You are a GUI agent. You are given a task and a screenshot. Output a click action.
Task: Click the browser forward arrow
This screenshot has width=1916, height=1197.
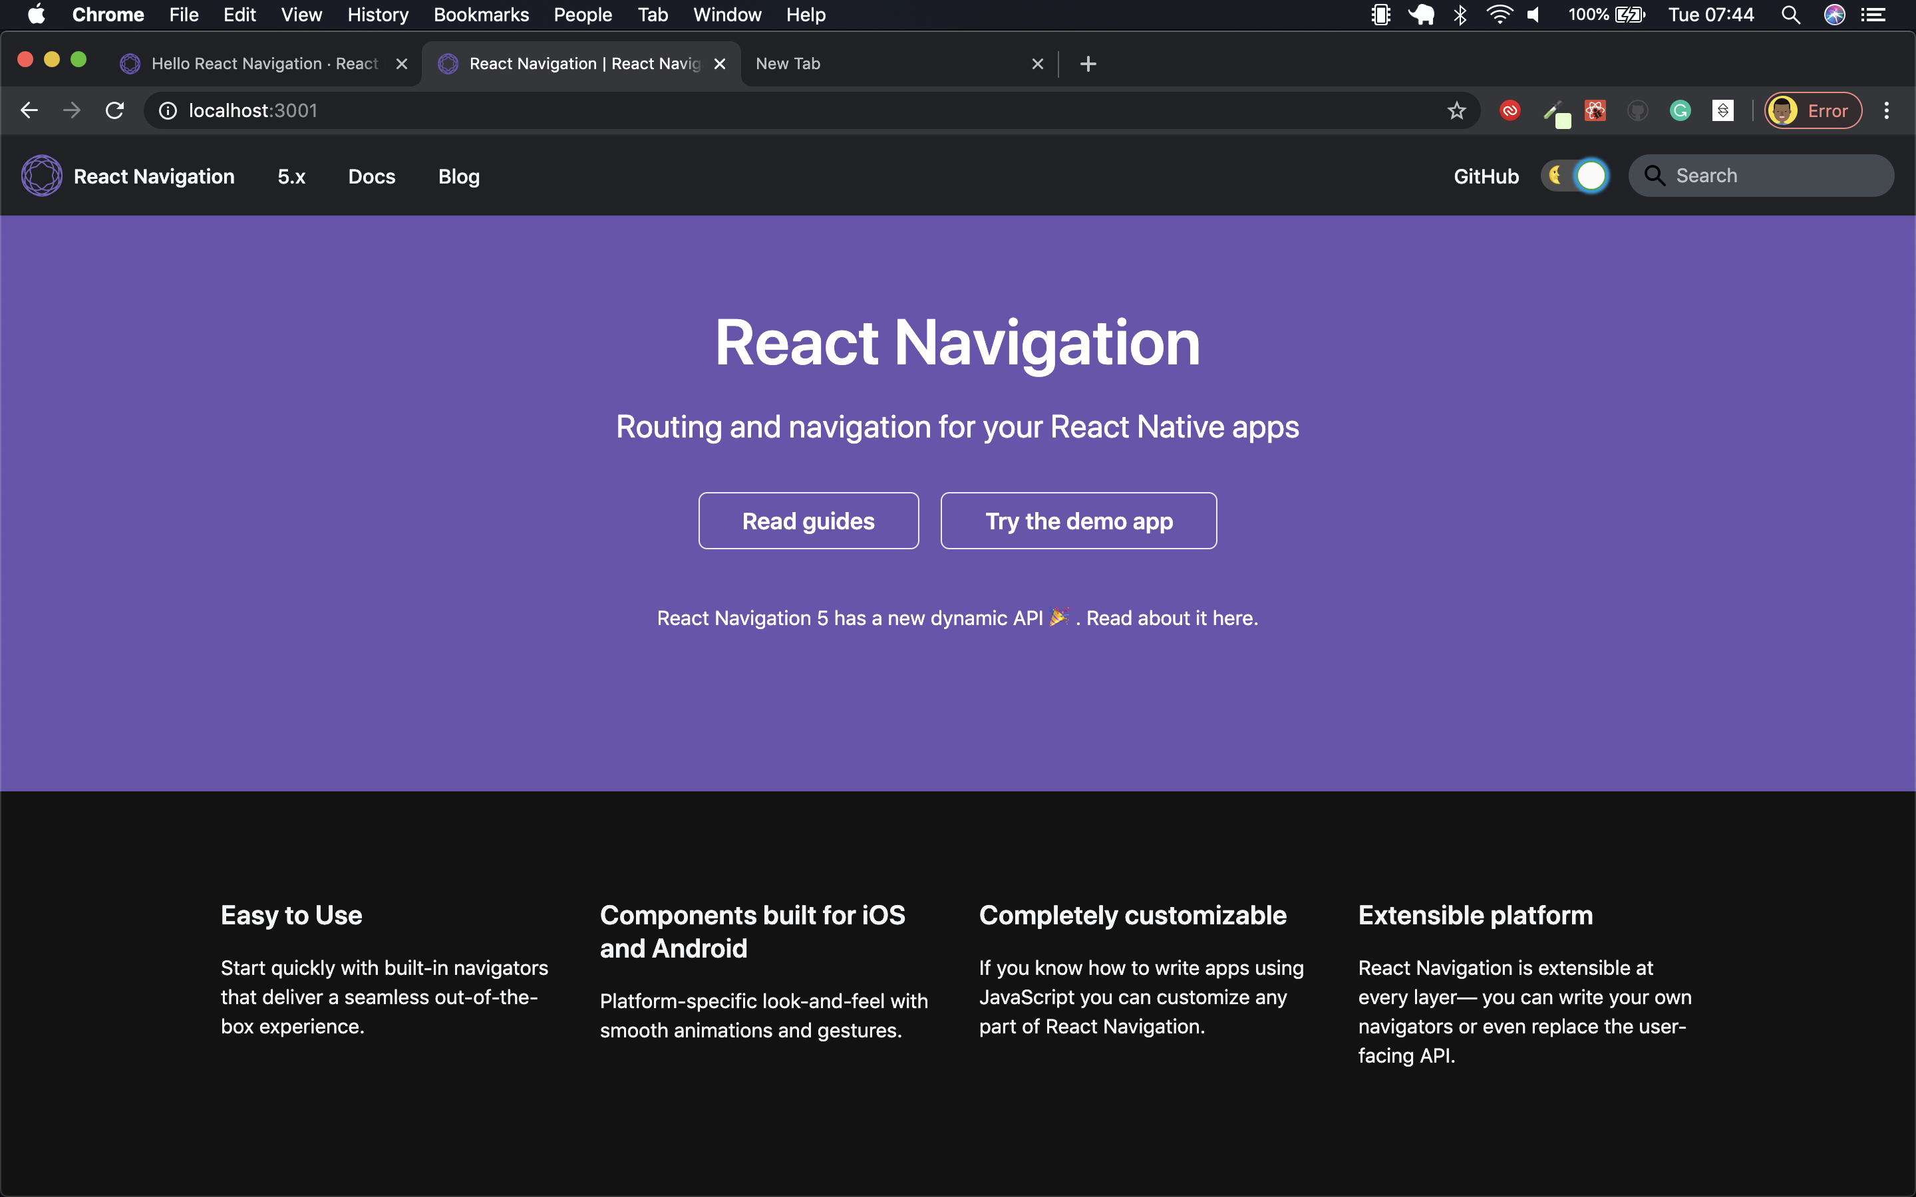click(x=72, y=111)
